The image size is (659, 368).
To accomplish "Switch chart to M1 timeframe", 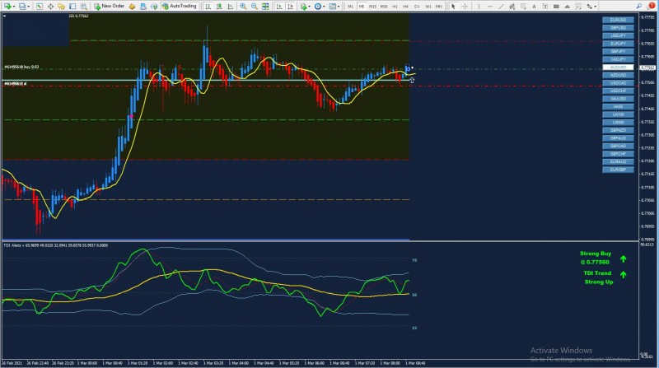I will (350, 6).
